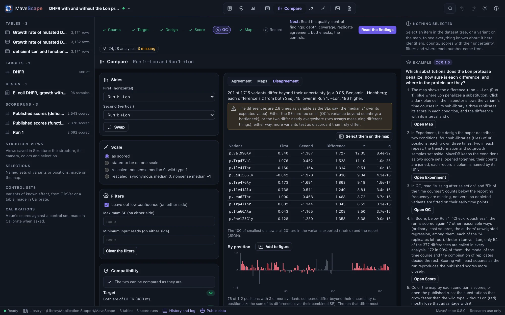Open the Score bar-chart icon in toolbar
This screenshot has width=505, height=315.
253,8
